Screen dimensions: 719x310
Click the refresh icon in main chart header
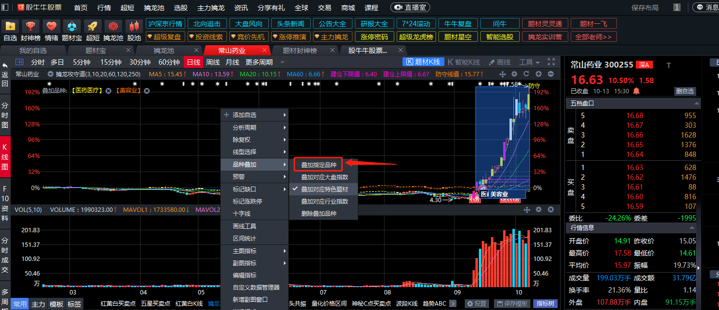click(x=526, y=74)
